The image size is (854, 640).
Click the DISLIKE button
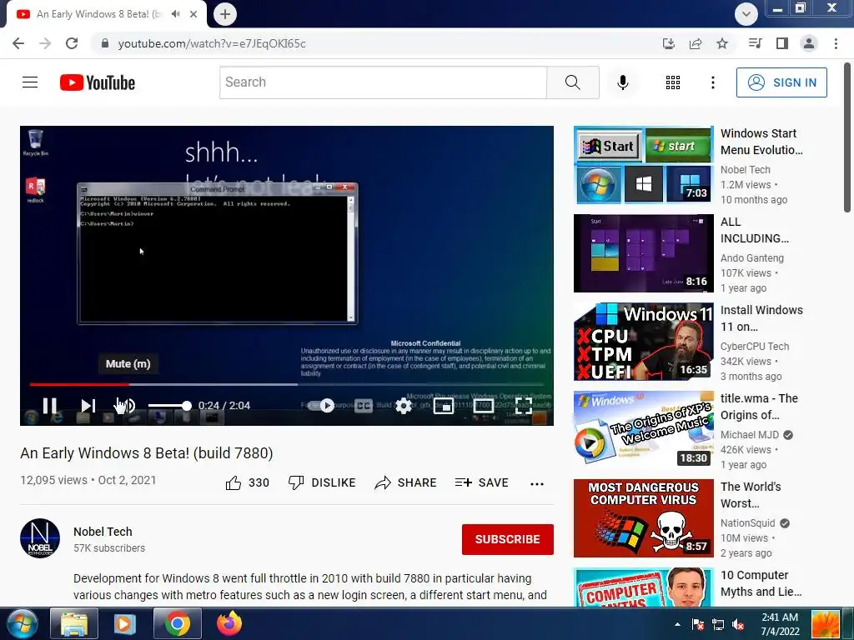tap(322, 482)
